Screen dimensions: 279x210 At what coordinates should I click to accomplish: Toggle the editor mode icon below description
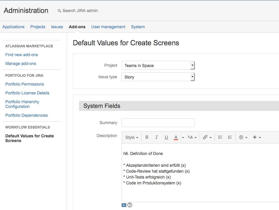coord(124,205)
